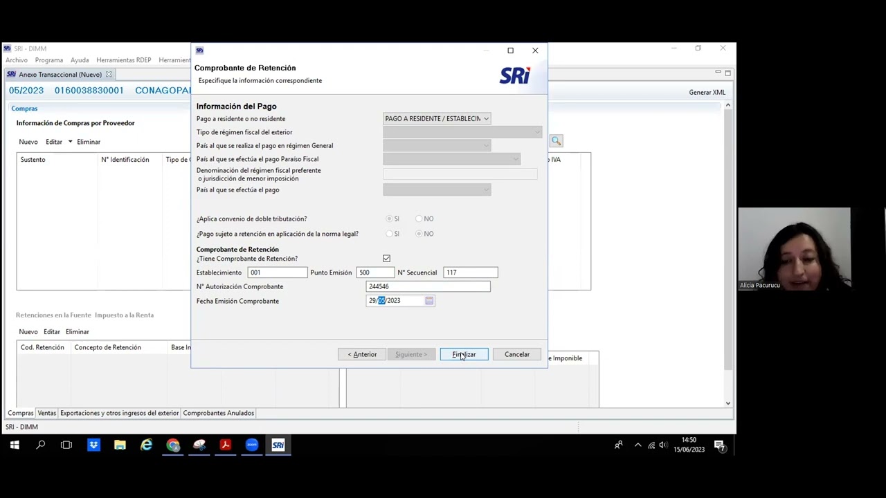The image size is (886, 498).
Task: Switch to the Ventas tab
Action: [47, 413]
